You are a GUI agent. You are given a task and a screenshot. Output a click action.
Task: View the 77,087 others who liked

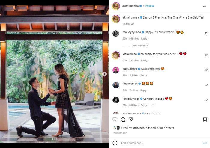[x=165, y=128]
